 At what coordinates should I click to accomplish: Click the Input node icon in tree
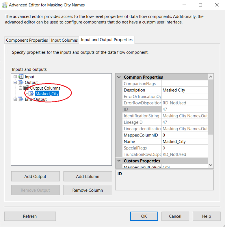(x=21, y=77)
